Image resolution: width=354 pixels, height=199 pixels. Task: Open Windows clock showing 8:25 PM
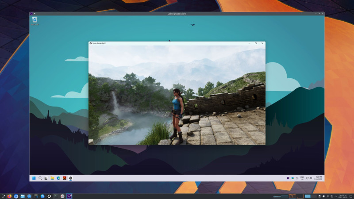click(x=318, y=178)
